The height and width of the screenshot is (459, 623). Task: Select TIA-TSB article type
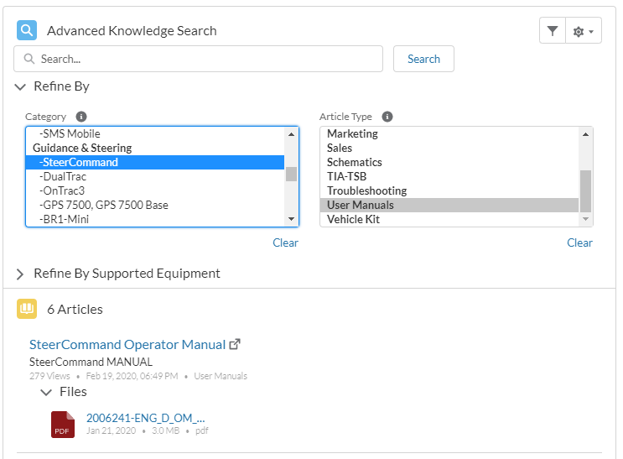click(x=449, y=176)
